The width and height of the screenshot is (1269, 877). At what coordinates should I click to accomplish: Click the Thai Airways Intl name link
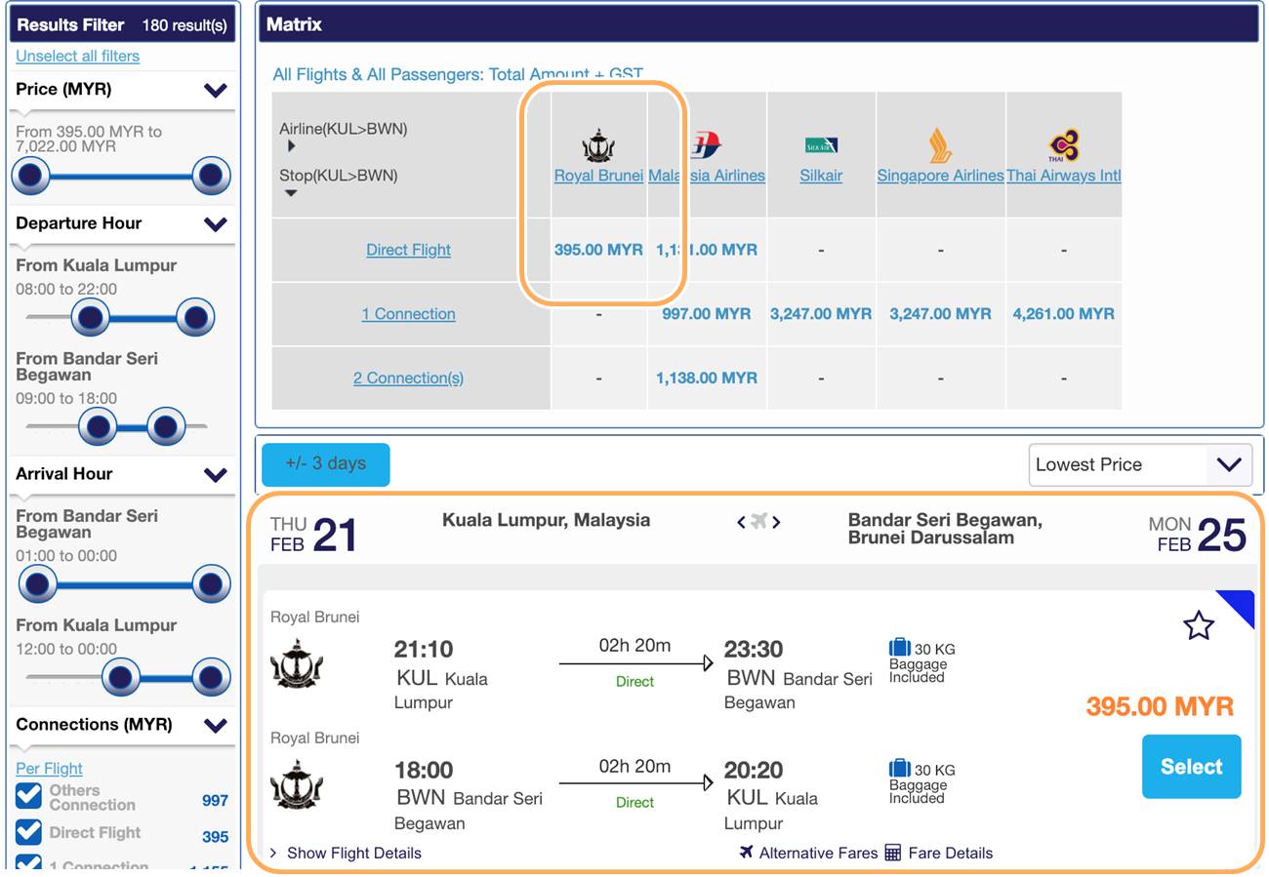click(x=1063, y=176)
